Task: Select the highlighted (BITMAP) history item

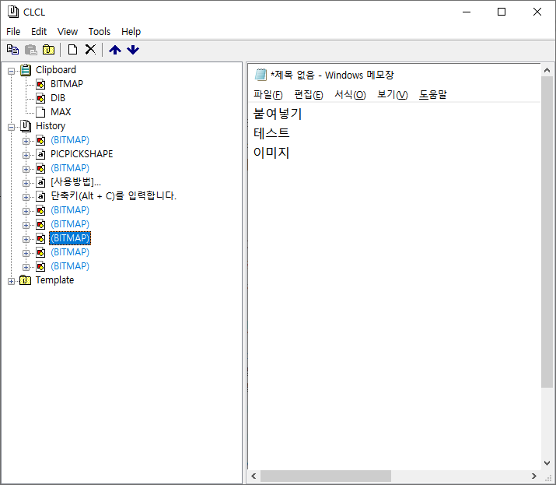Action: point(70,238)
